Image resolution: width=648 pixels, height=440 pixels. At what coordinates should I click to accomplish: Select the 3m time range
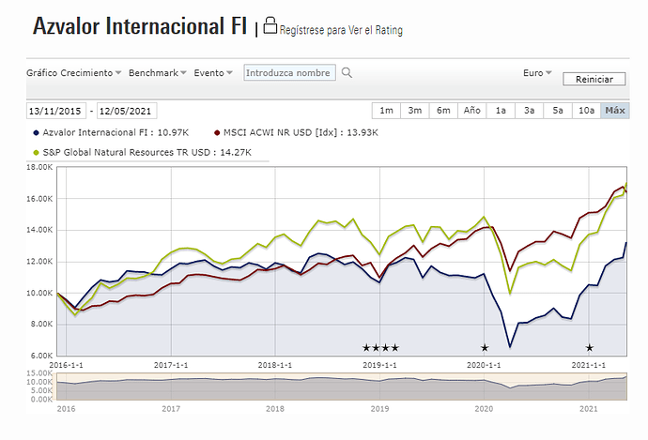pos(415,111)
